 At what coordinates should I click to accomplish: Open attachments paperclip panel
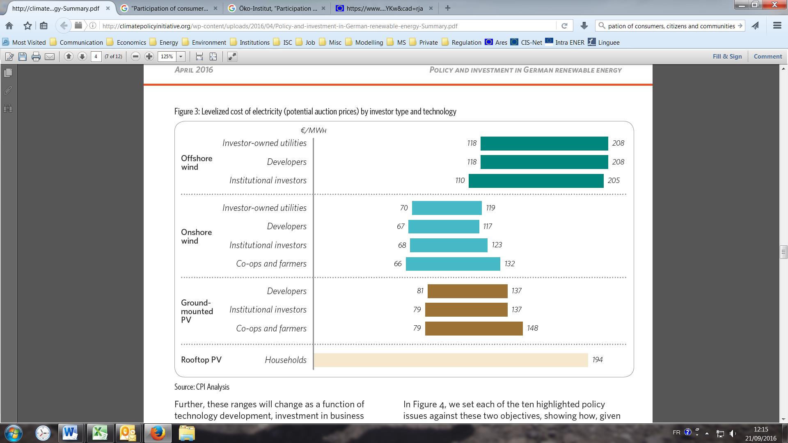(x=8, y=91)
